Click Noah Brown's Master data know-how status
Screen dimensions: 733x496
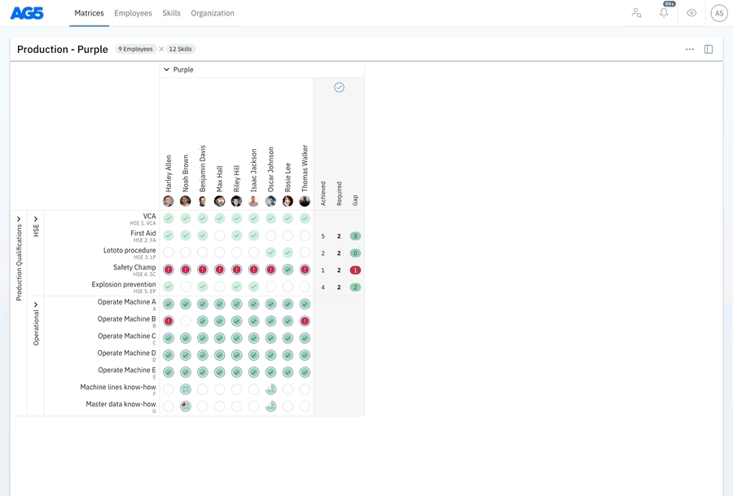[x=186, y=406]
